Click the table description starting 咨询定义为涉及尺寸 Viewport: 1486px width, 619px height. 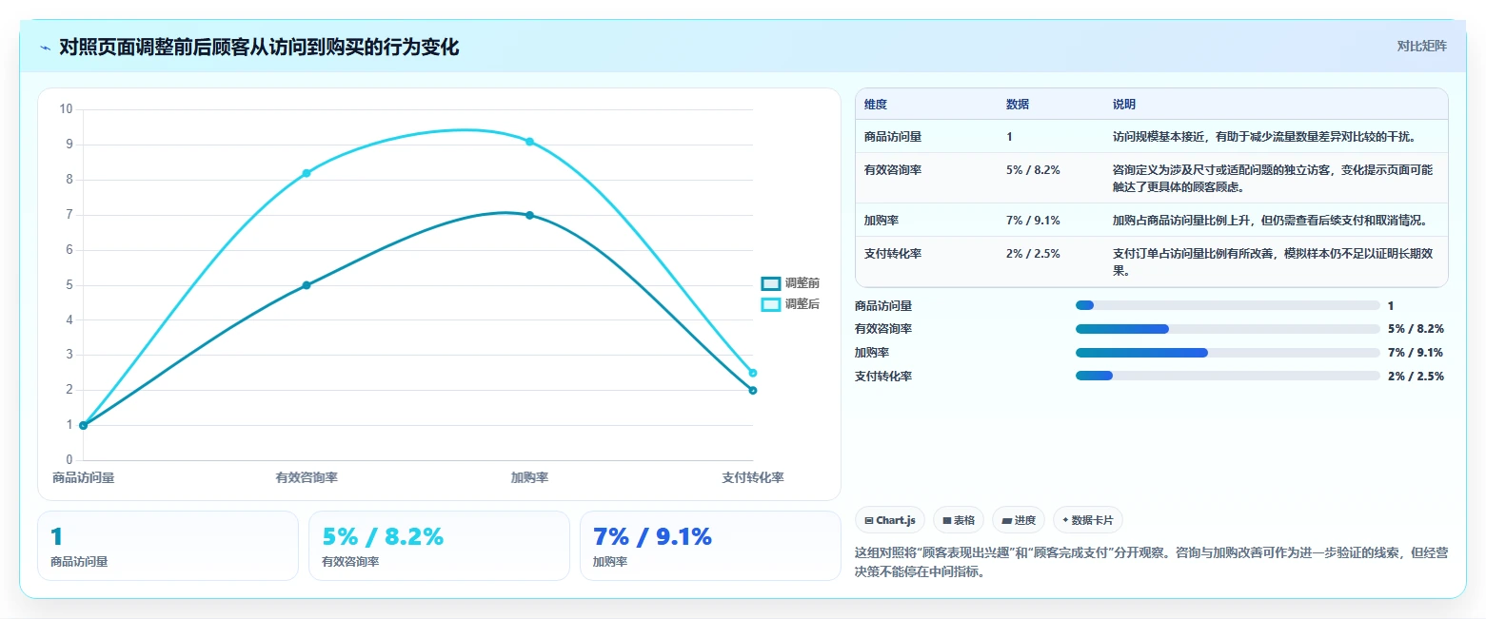pos(1273,178)
